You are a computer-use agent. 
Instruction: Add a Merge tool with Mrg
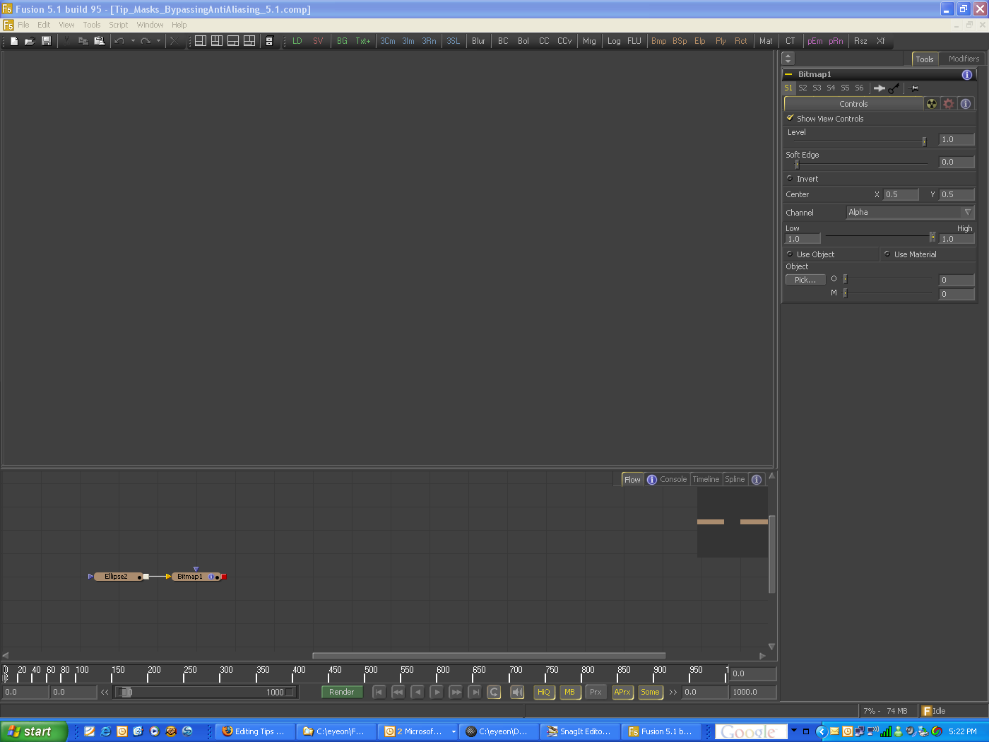point(589,41)
